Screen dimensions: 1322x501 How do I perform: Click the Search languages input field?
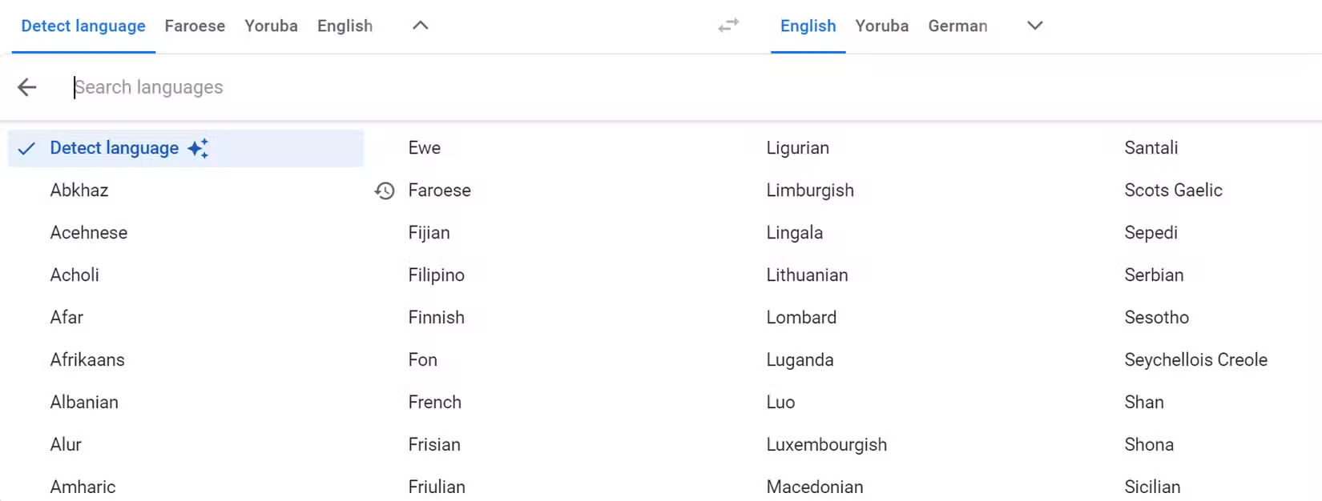click(x=481, y=87)
